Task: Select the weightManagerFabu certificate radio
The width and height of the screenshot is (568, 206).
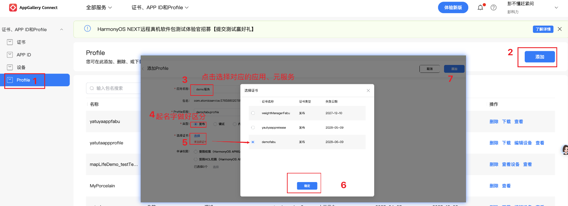Action: pos(253,113)
